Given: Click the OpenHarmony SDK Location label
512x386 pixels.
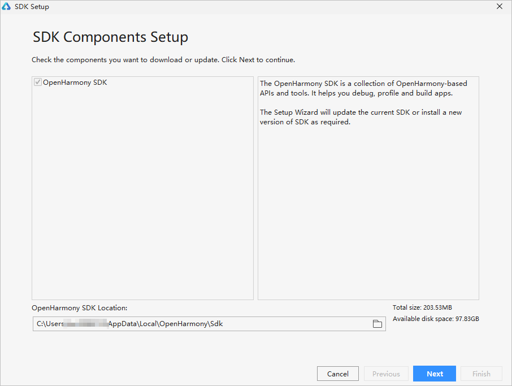Looking at the screenshot, I should pyautogui.click(x=79, y=308).
